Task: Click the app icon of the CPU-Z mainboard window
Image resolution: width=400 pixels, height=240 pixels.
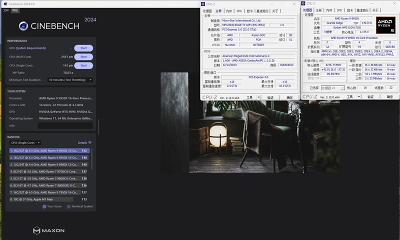Action: coord(203,4)
